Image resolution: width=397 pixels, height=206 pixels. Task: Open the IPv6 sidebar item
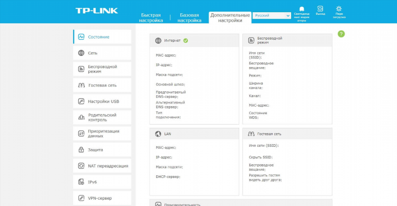pyautogui.click(x=102, y=182)
